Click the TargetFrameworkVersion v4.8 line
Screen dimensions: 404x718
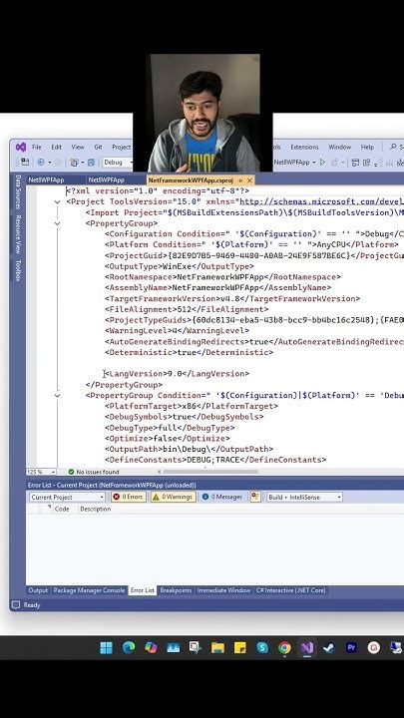click(x=232, y=298)
